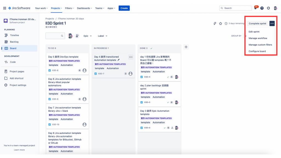The width and height of the screenshot is (281, 158).
Task: Expand the Dashboards dropdown
Action: click(x=85, y=8)
